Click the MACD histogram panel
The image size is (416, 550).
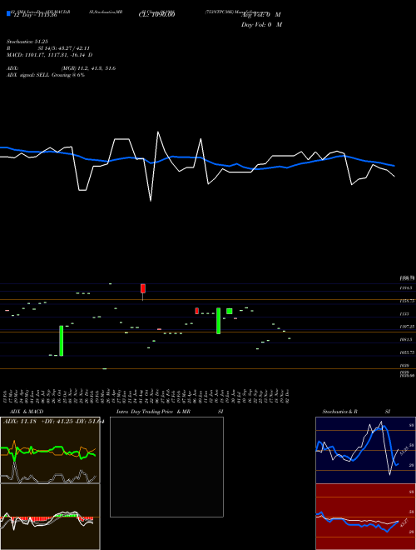[x=50, y=517]
